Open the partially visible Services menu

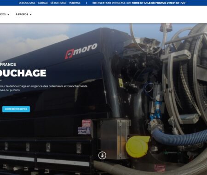point(3,14)
